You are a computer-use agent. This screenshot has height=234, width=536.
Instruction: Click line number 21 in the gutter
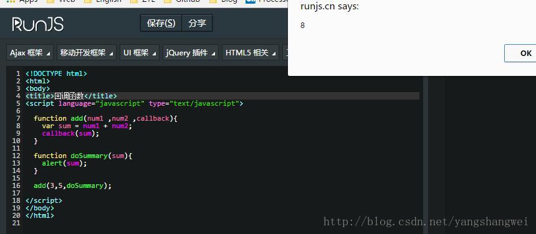(16, 223)
